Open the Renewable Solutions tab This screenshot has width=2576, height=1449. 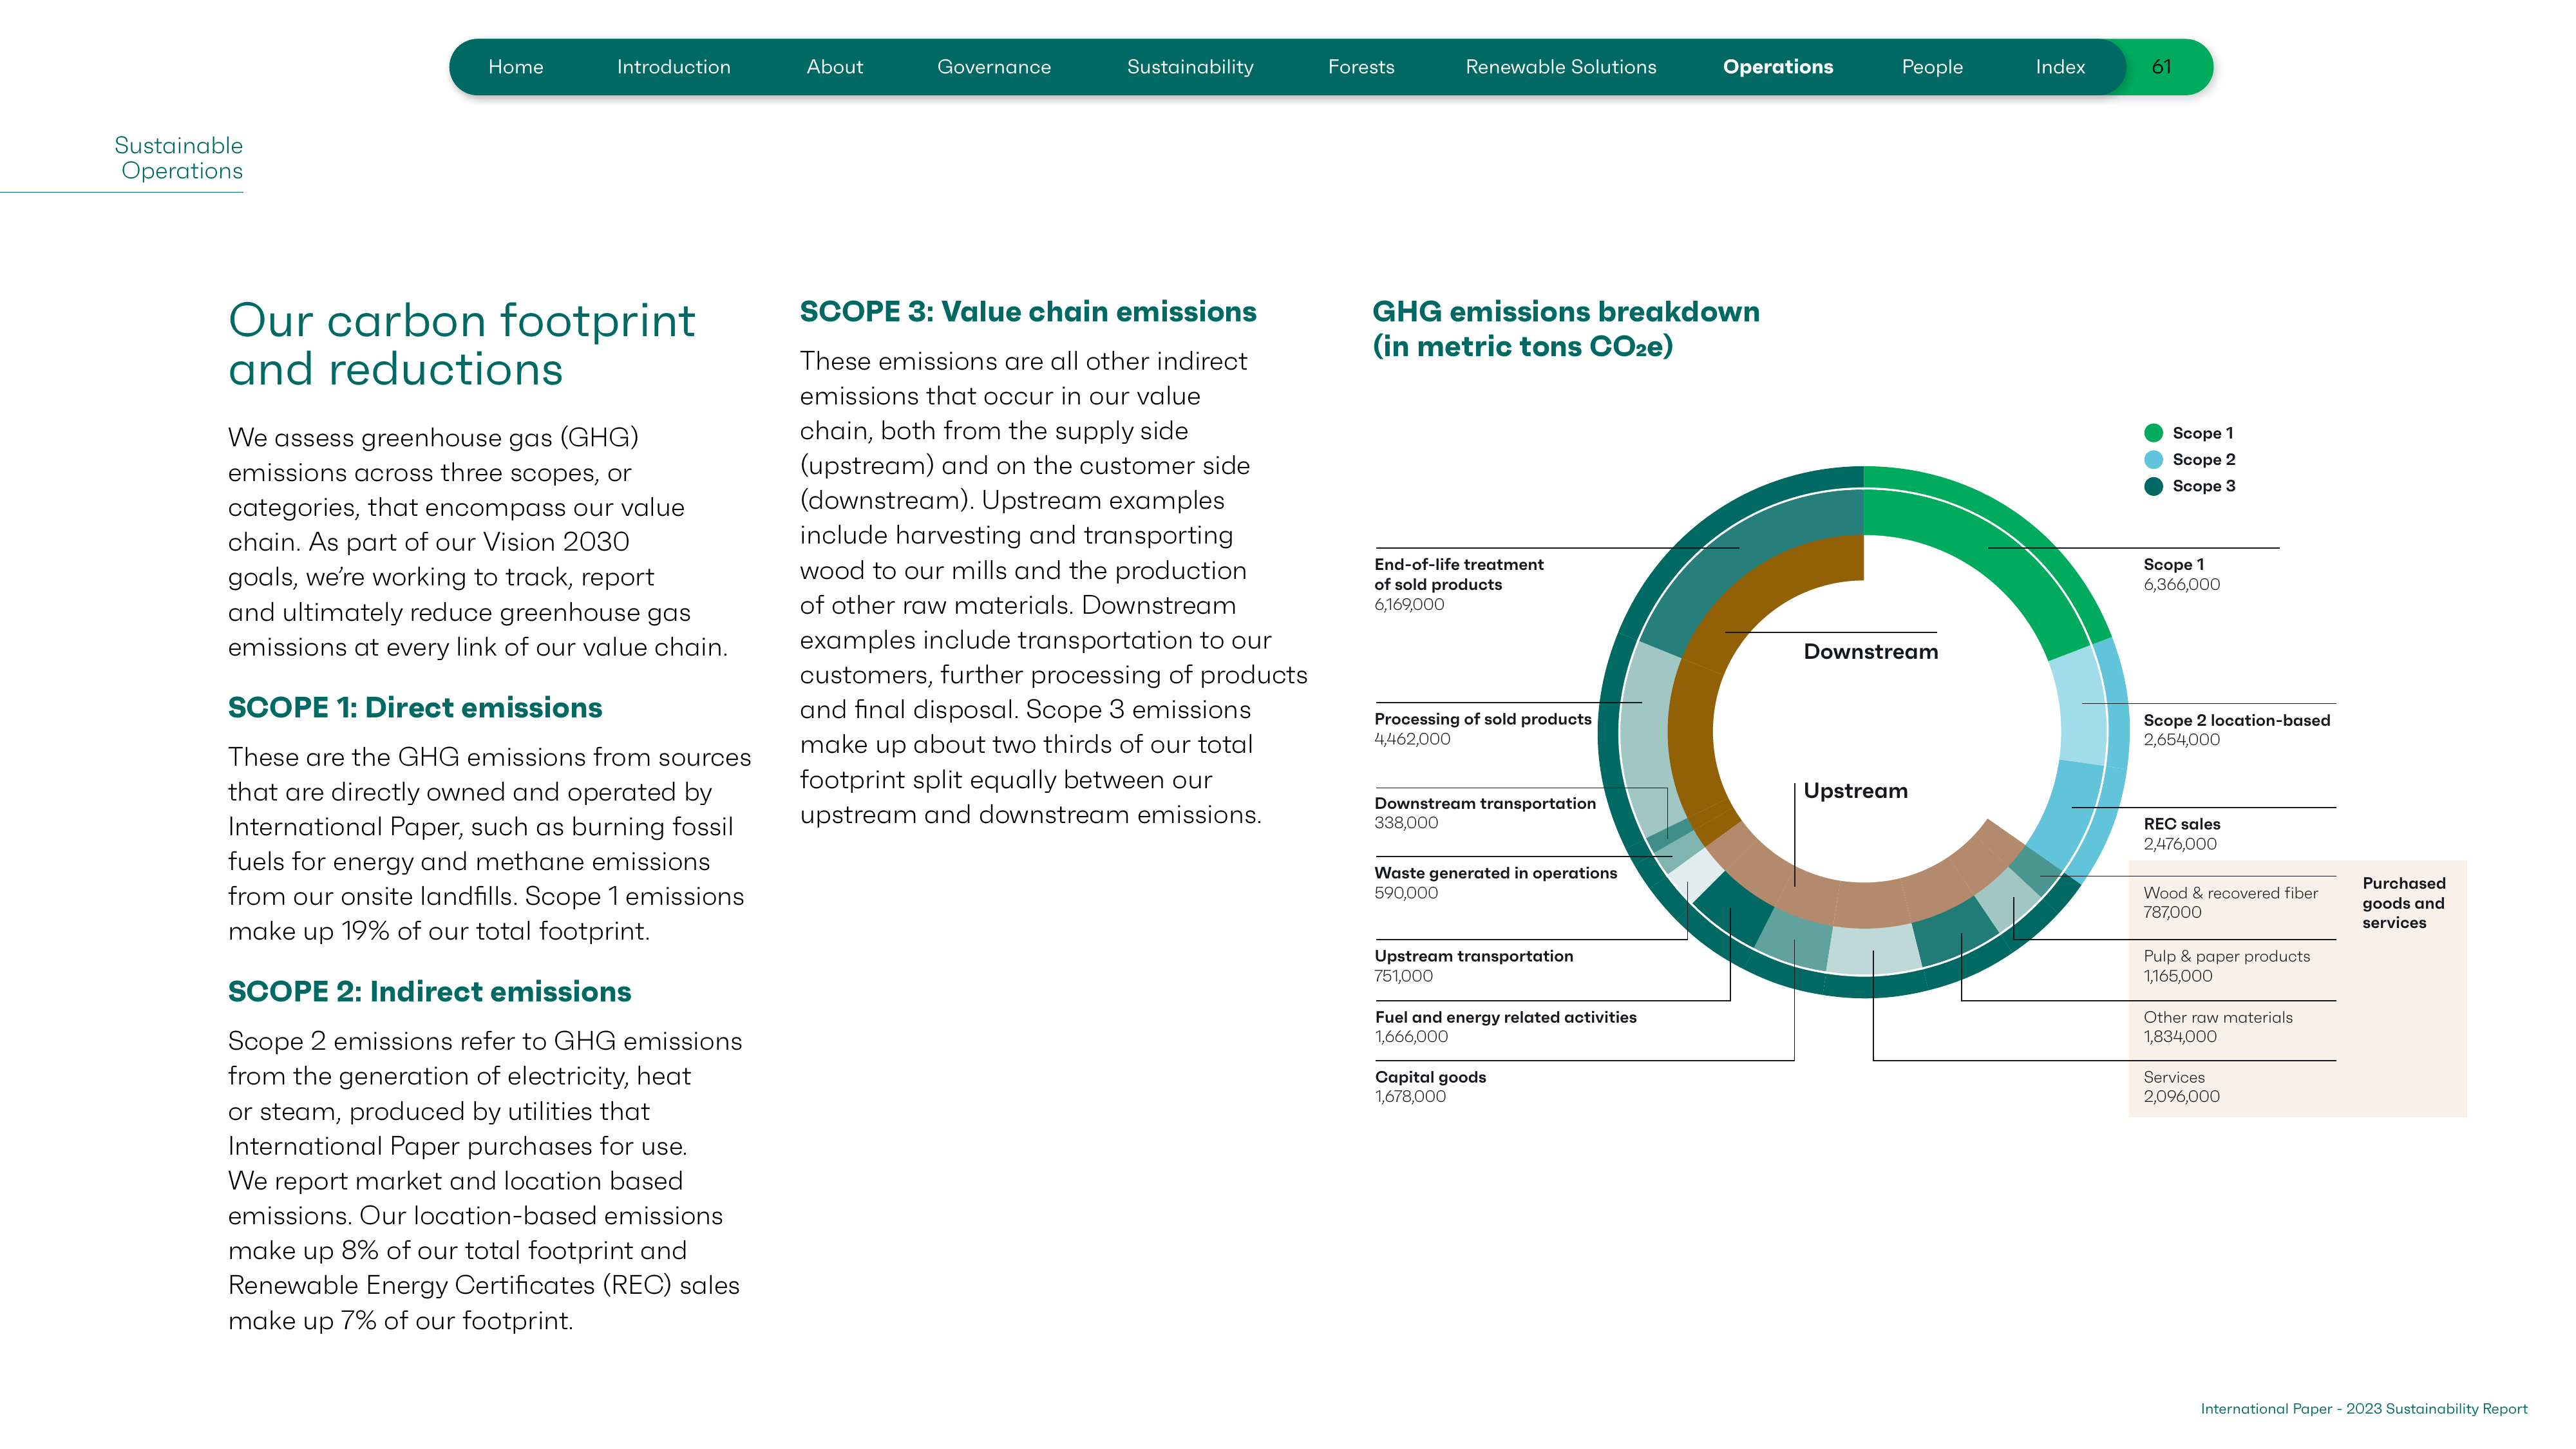coord(1560,67)
